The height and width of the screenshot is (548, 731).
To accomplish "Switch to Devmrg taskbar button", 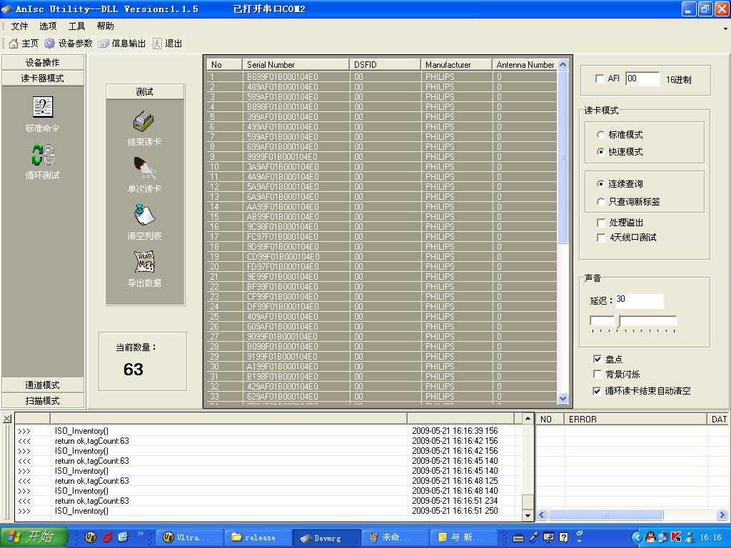I will 327,537.
